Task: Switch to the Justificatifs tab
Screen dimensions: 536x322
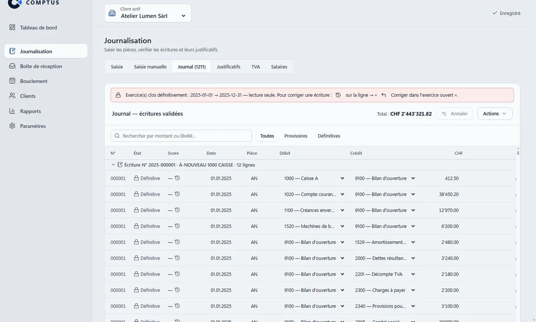Action: pos(228,66)
